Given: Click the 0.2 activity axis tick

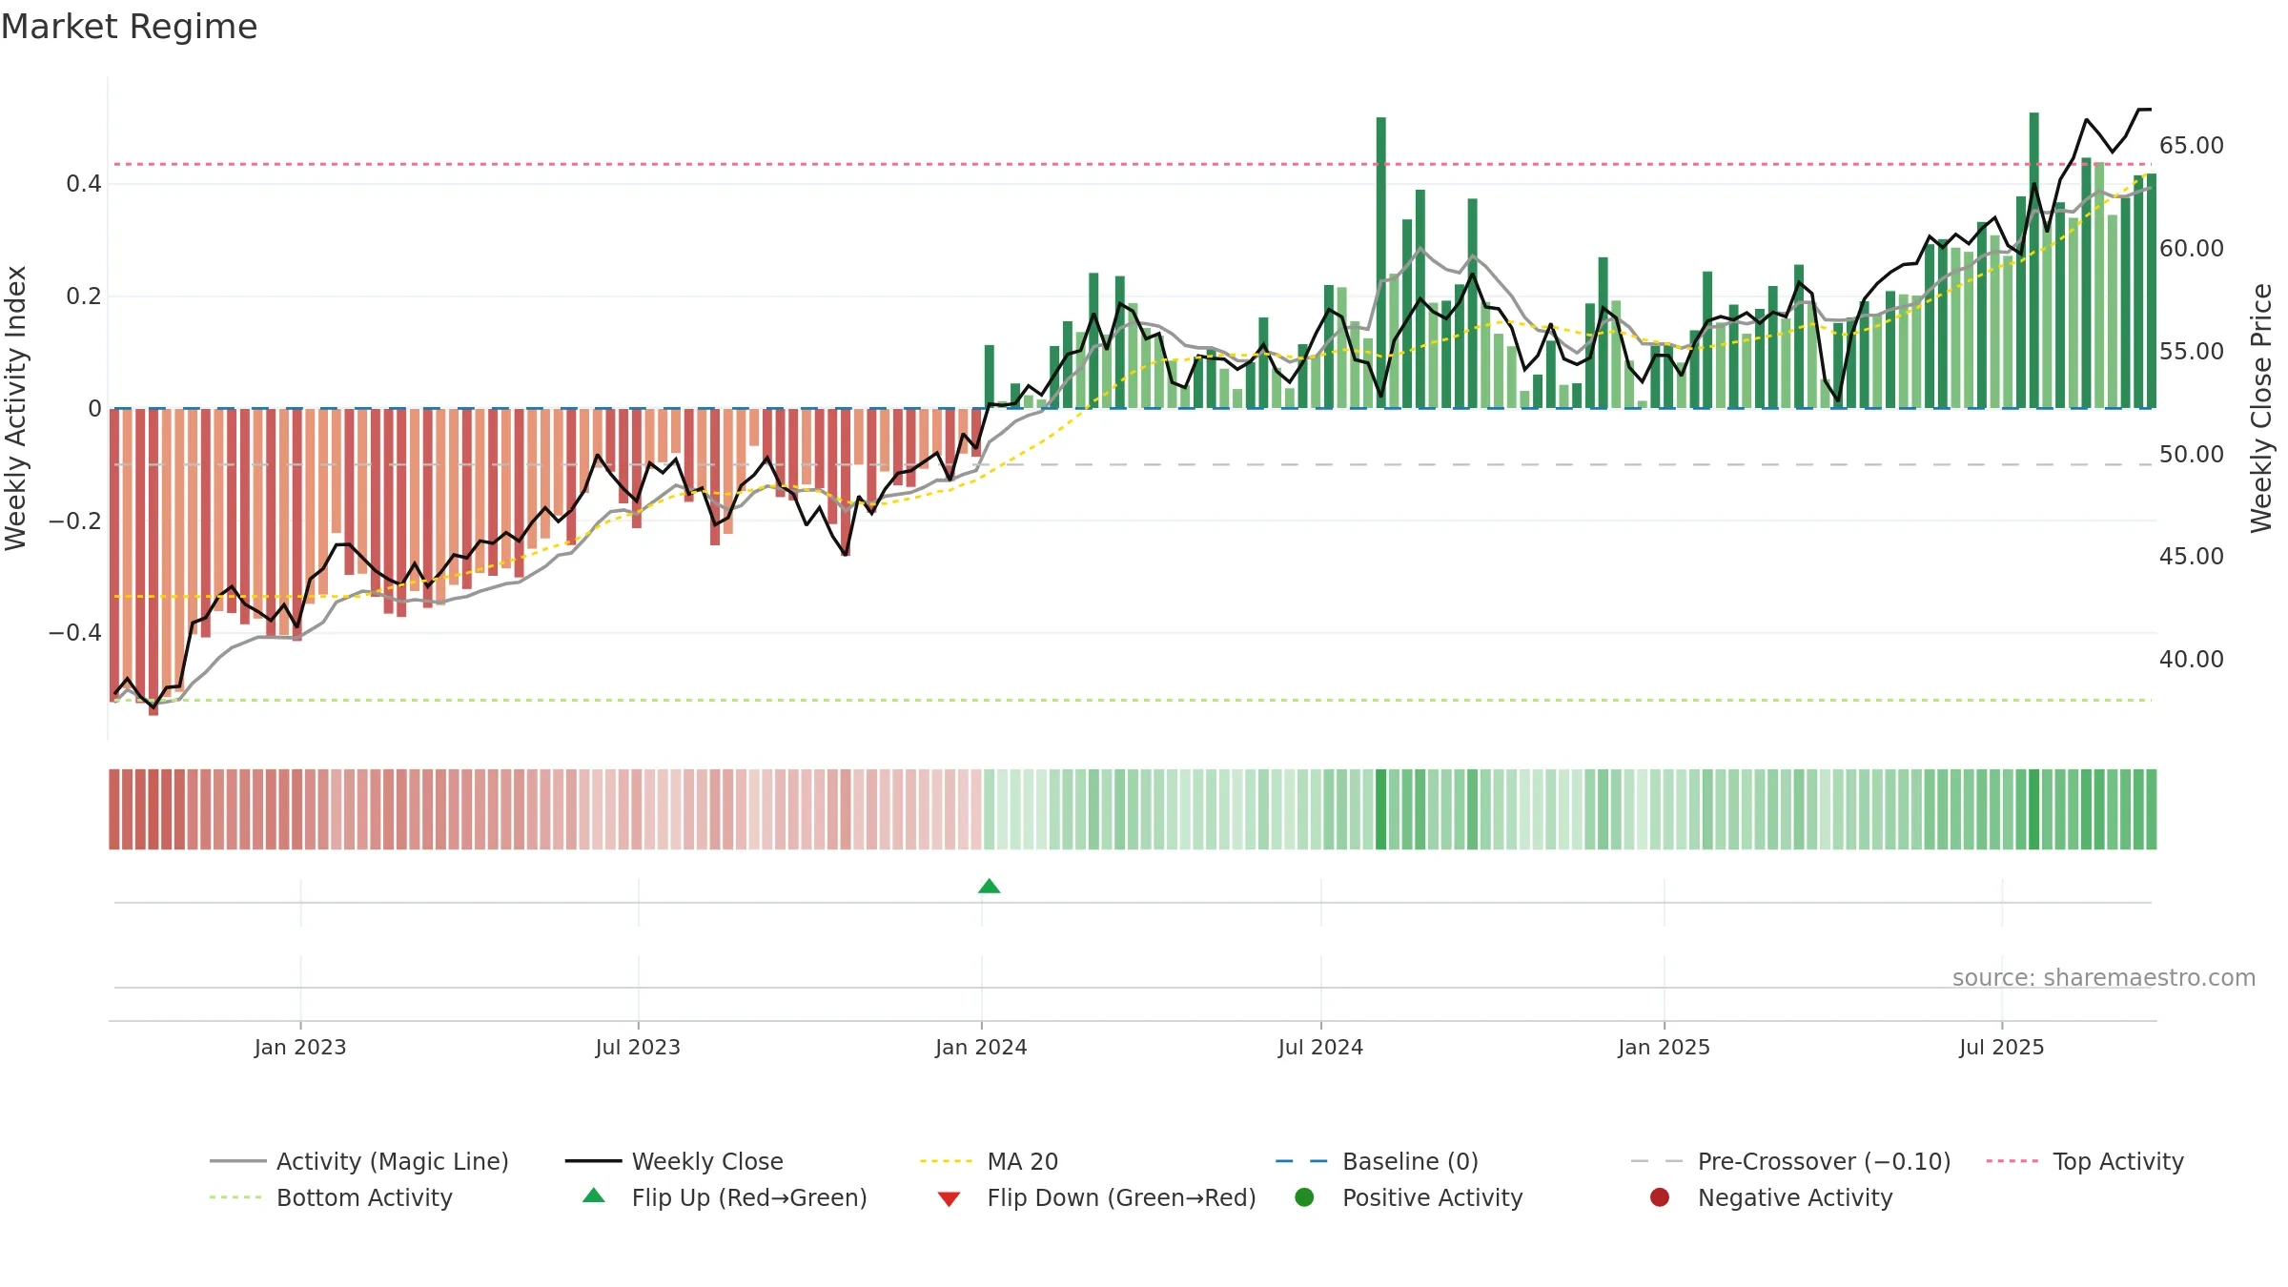Looking at the screenshot, I should point(84,296).
